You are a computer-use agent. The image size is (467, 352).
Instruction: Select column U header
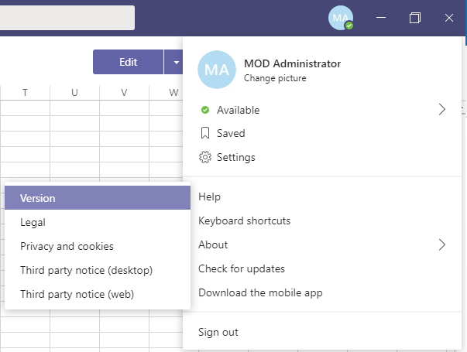point(74,93)
